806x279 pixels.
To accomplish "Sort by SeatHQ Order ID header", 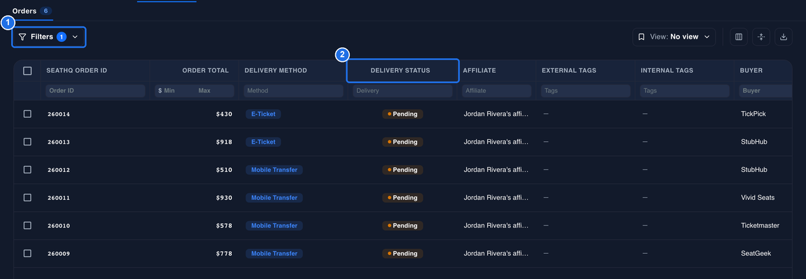I will [x=77, y=71].
